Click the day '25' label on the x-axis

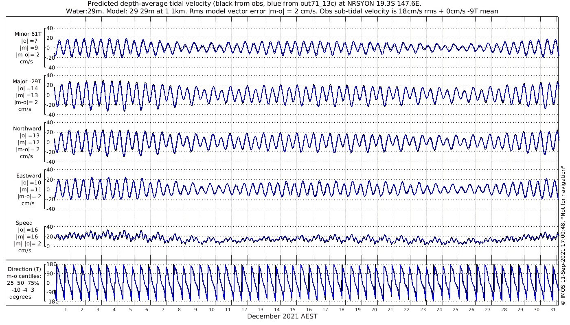[455, 310]
